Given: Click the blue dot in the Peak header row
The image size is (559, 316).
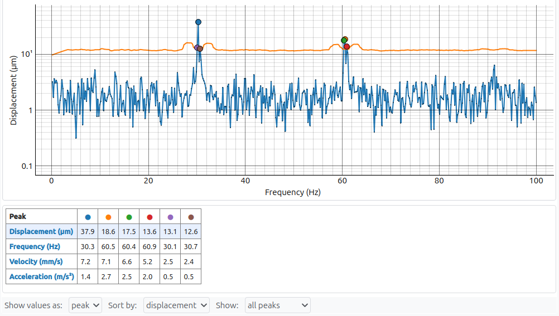Looking at the screenshot, I should pyautogui.click(x=88, y=217).
